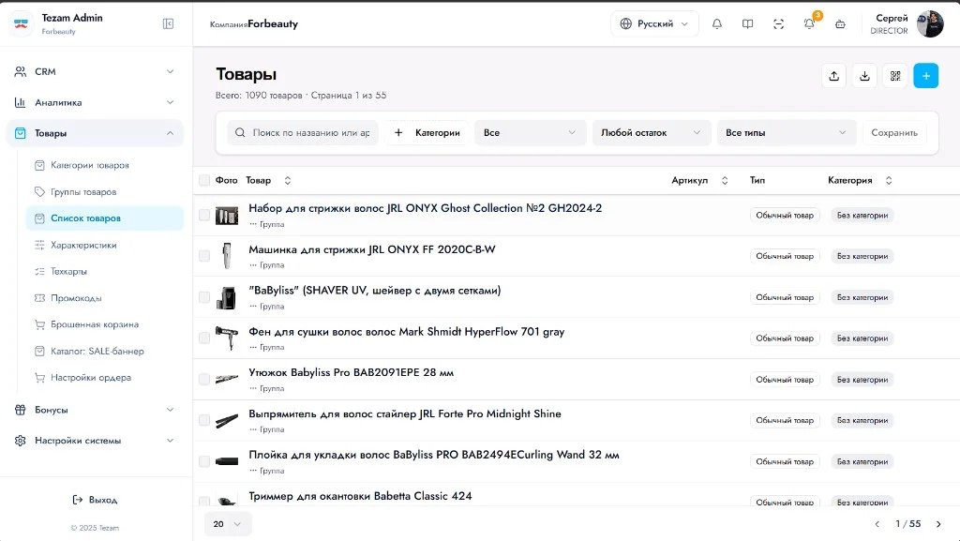
Task: Select checkbox for Выпрямитель JRL Forte Pro
Action: pos(204,420)
